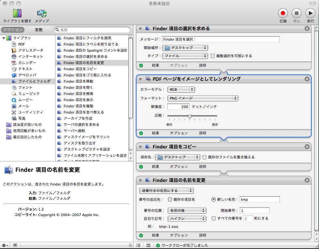Open カラーモデル RGB dropdown
Image resolution: width=319 pixels, height=249 pixels.
[181, 90]
